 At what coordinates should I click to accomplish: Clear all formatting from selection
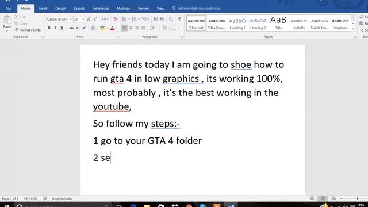tap(116, 19)
